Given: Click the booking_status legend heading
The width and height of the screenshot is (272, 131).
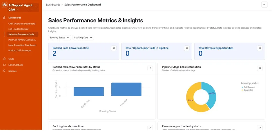Looking at the screenshot, I should coord(250,83).
